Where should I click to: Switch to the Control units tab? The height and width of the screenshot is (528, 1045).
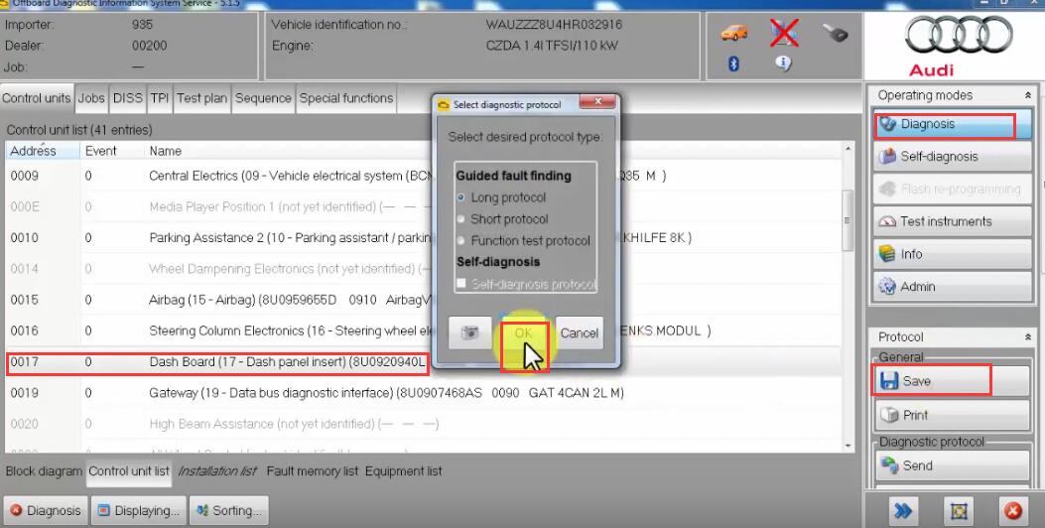(x=36, y=98)
